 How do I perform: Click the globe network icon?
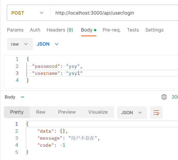click(x=164, y=97)
